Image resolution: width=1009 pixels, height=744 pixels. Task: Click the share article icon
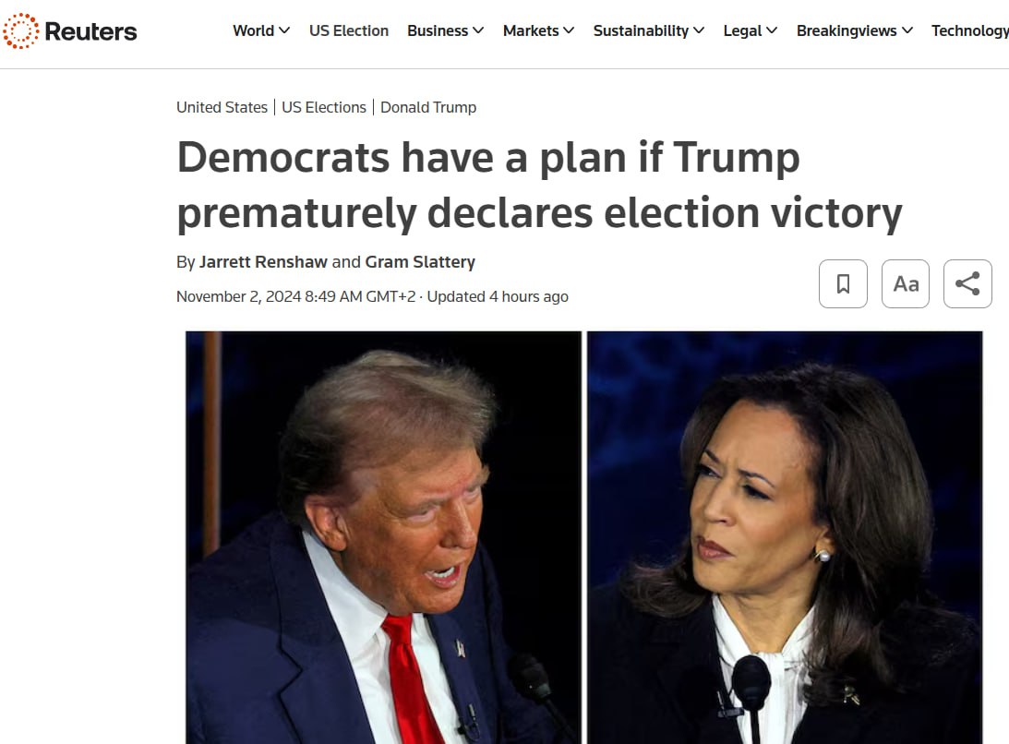point(967,283)
